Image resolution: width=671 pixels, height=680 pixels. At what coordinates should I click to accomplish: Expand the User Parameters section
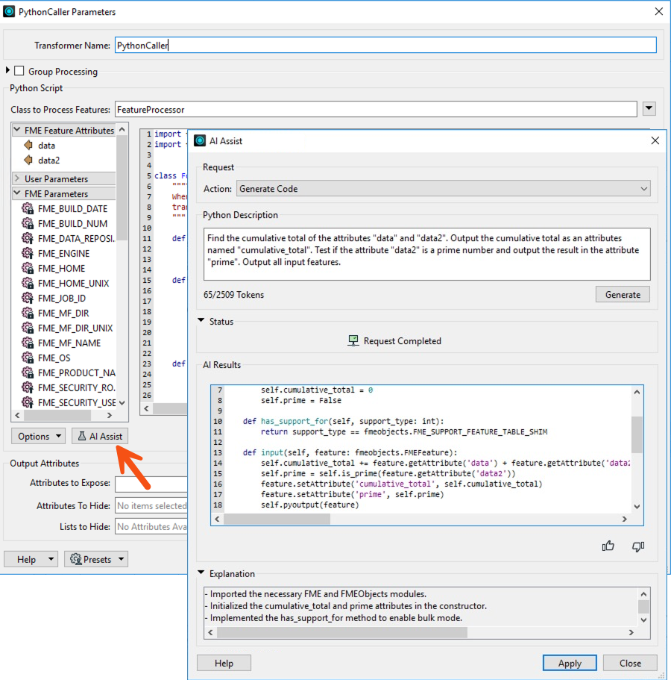point(16,178)
